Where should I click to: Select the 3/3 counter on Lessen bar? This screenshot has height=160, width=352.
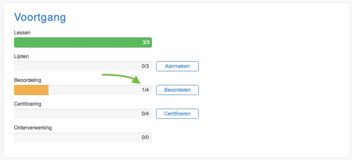click(x=146, y=42)
